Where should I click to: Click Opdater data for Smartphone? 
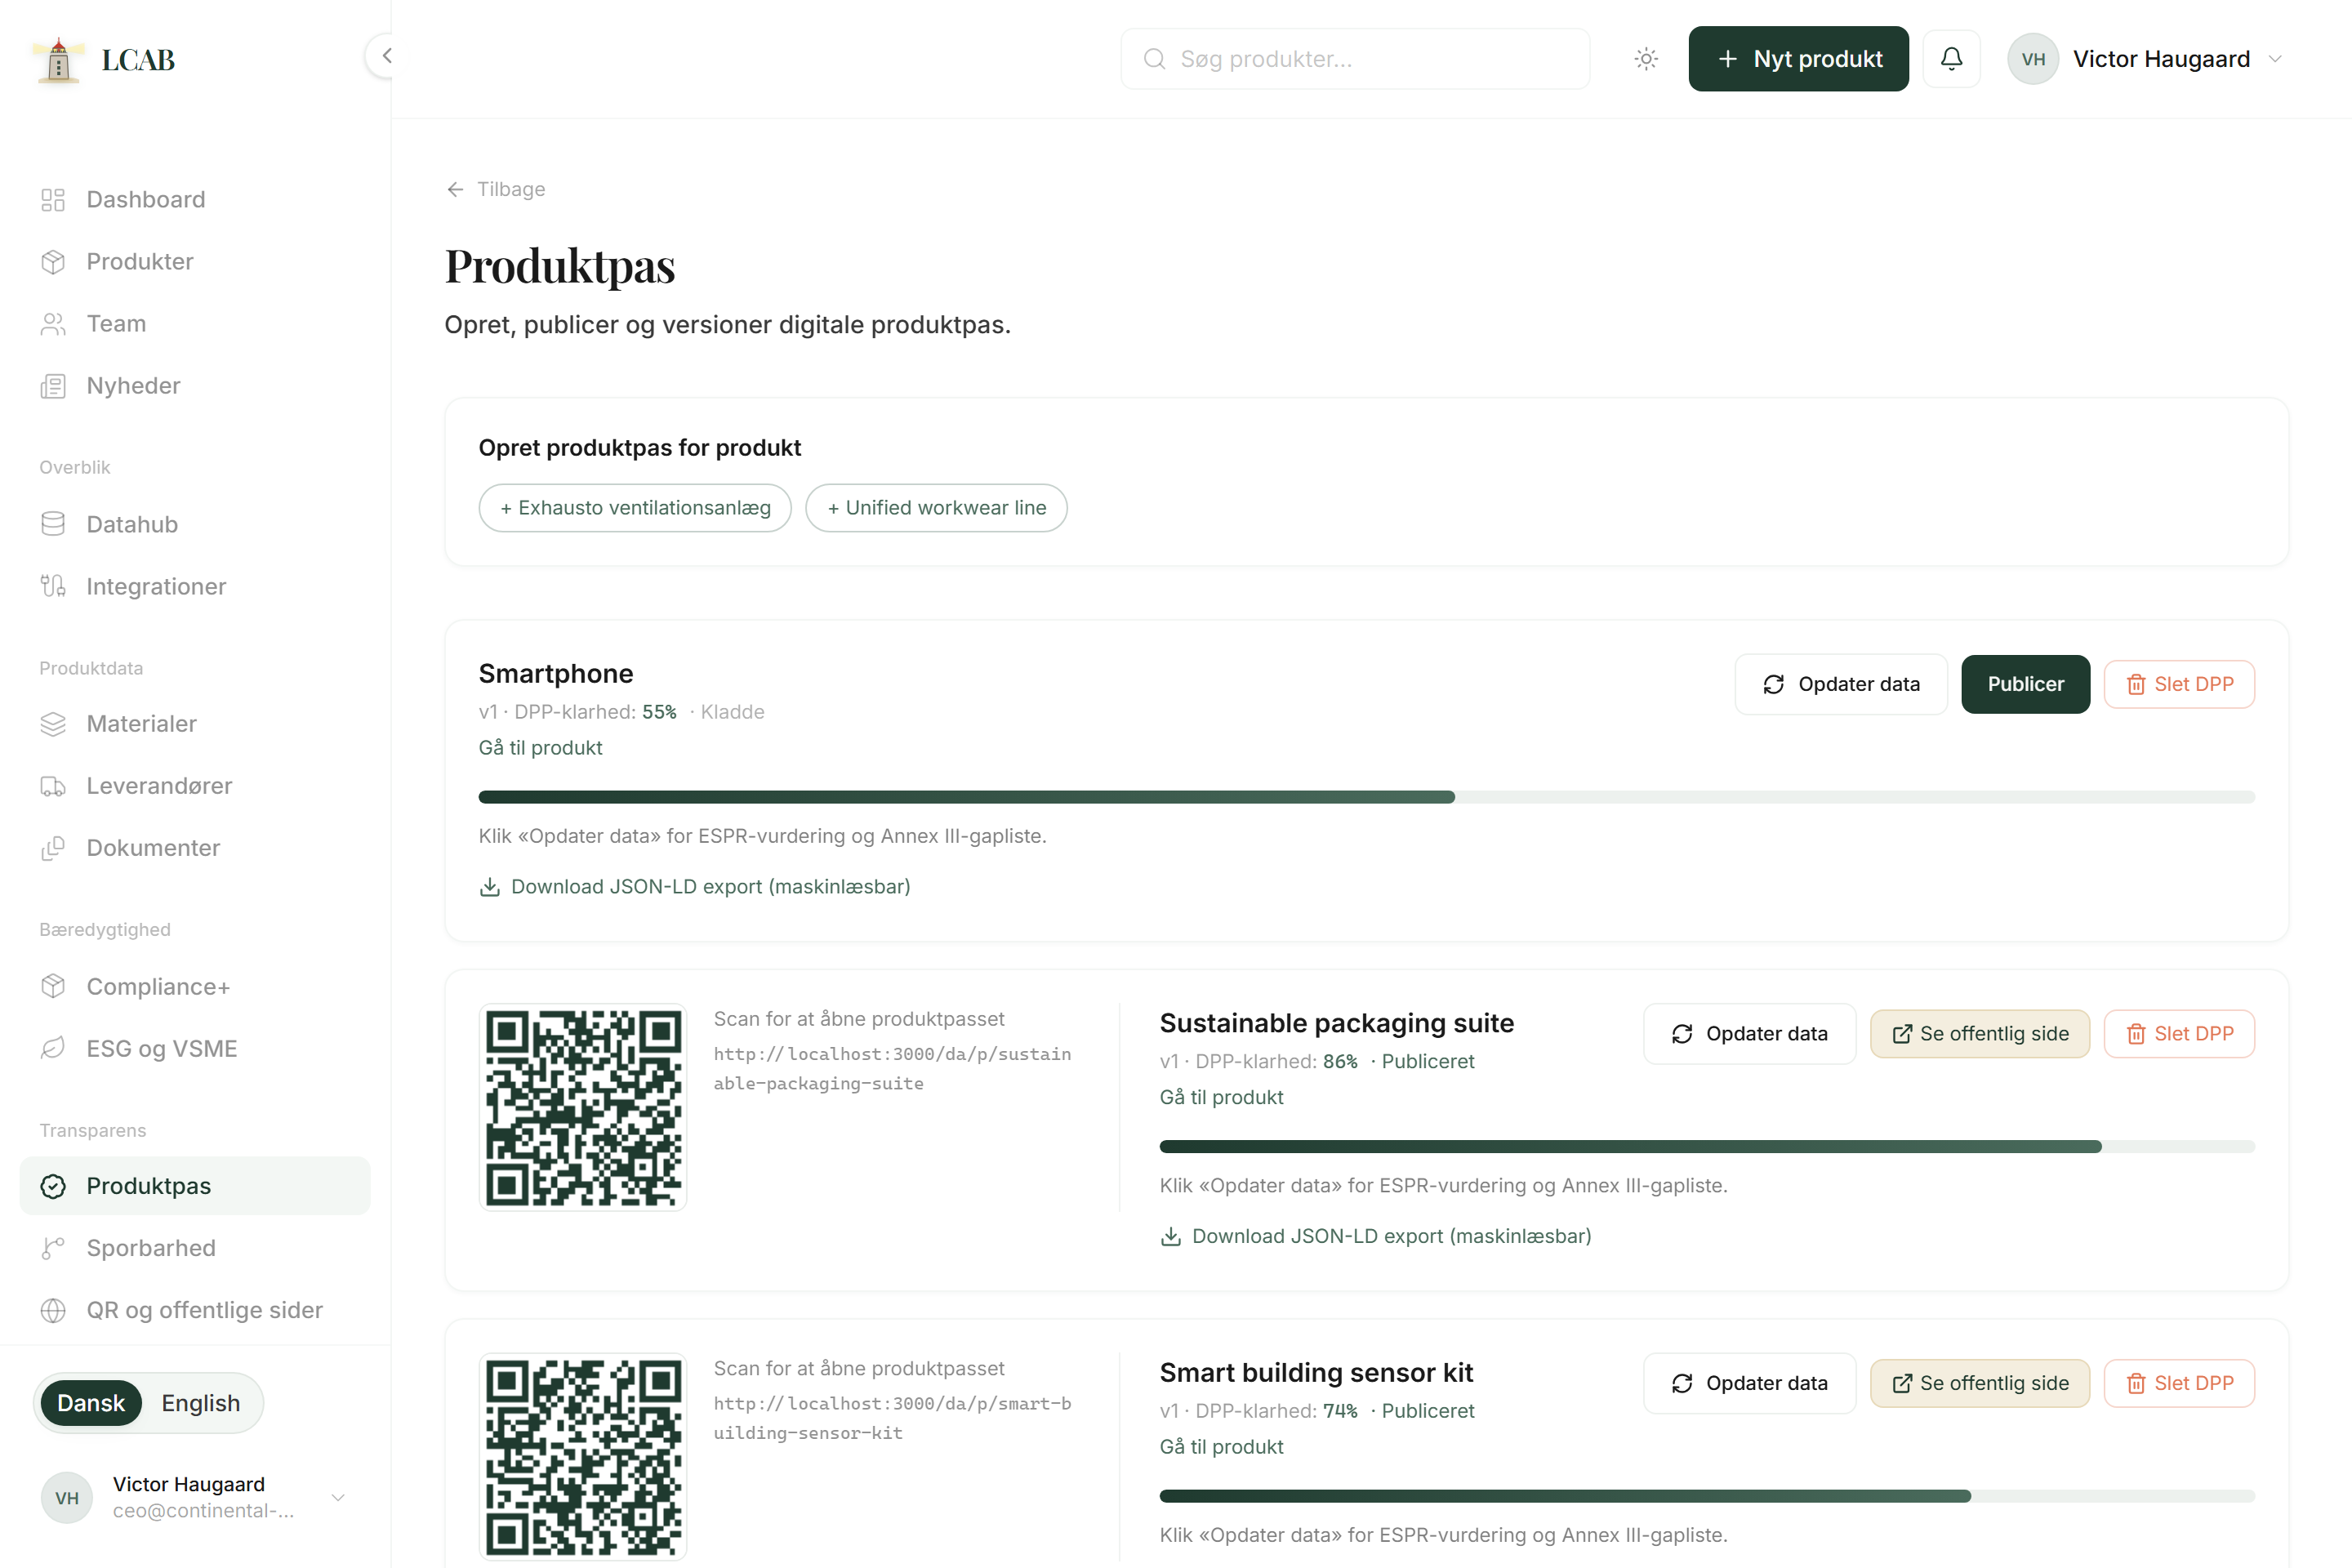coord(1841,684)
